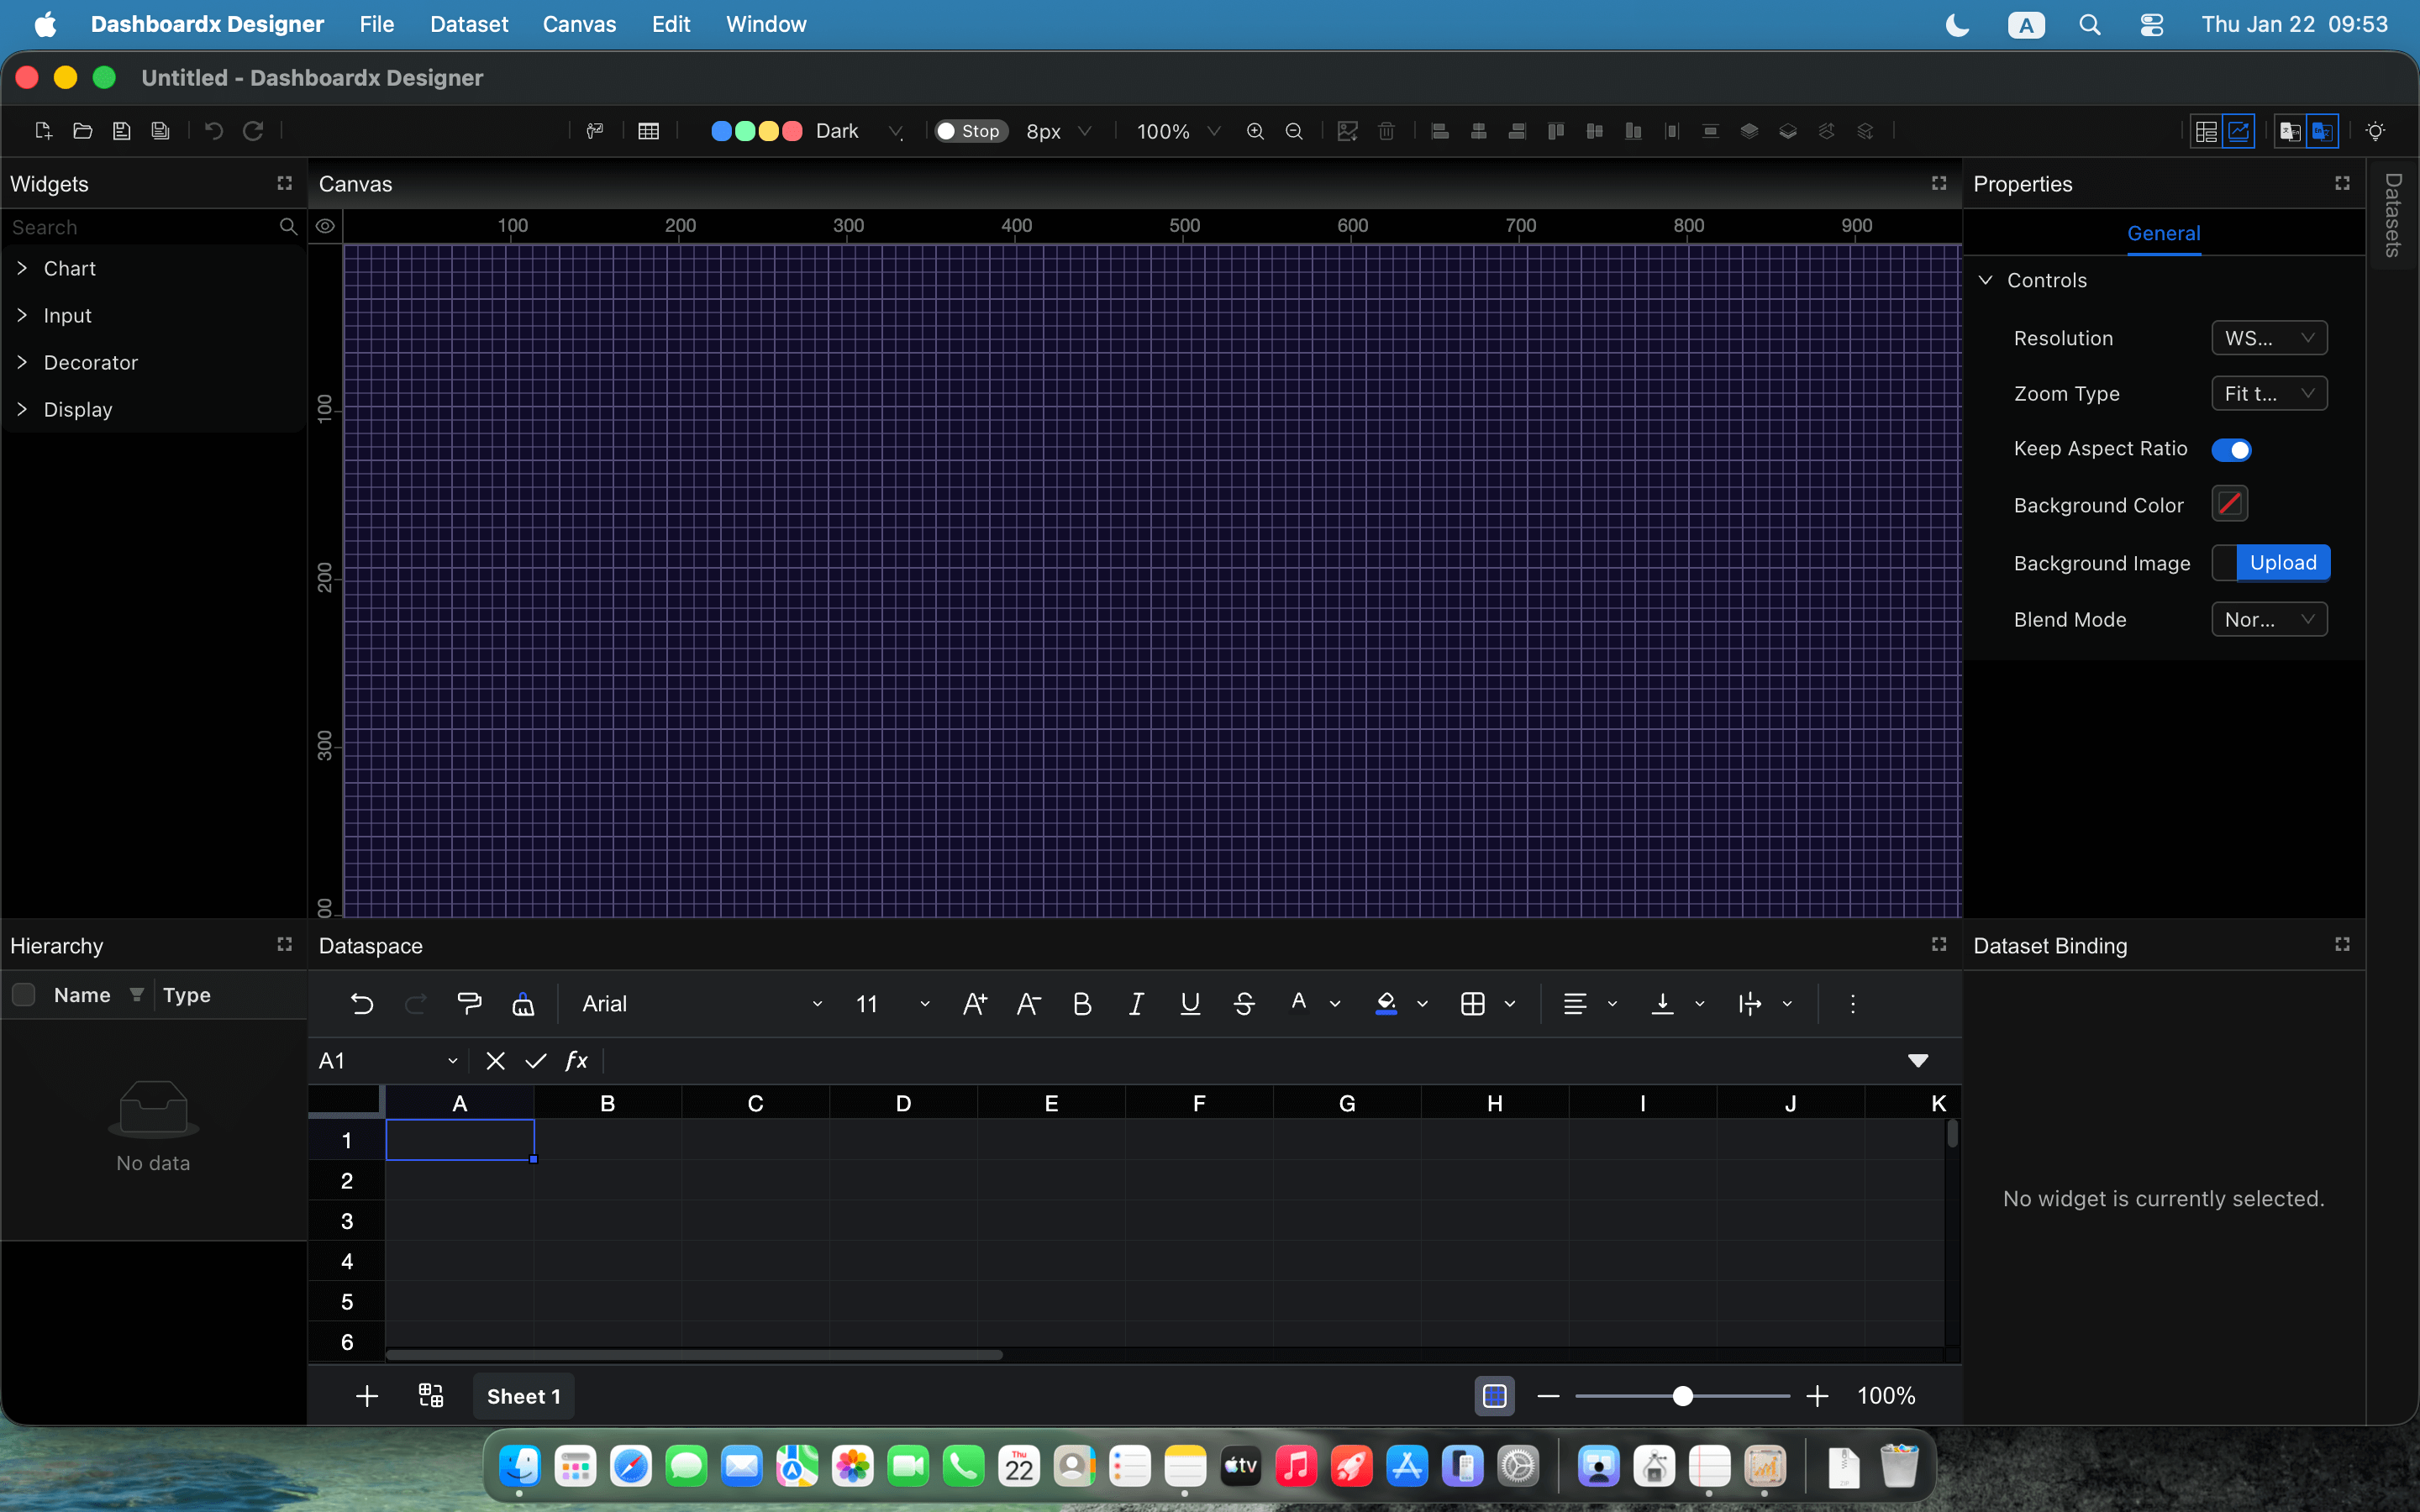Toggle the lightbulb theme icon
Screen dimensions: 2420x1512
2376,131
